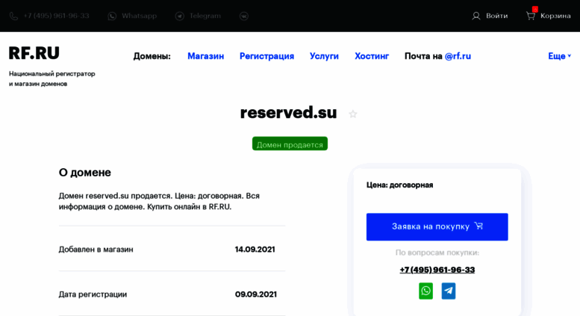580x316 pixels.
Task: Contact seller via green WhatsApp icon
Action: (425, 291)
